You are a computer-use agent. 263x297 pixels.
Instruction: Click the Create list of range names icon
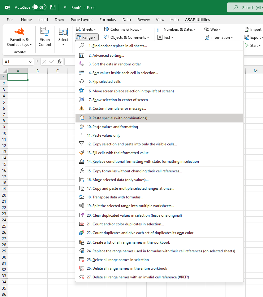click(82, 242)
